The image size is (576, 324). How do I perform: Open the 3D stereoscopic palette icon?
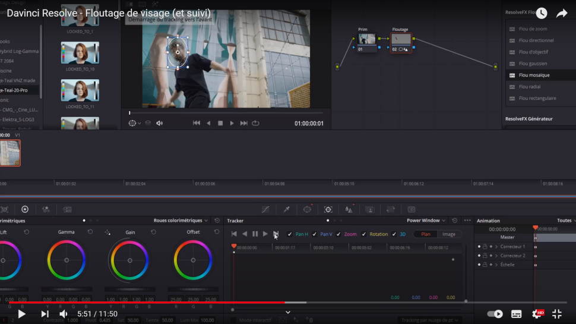(412, 210)
